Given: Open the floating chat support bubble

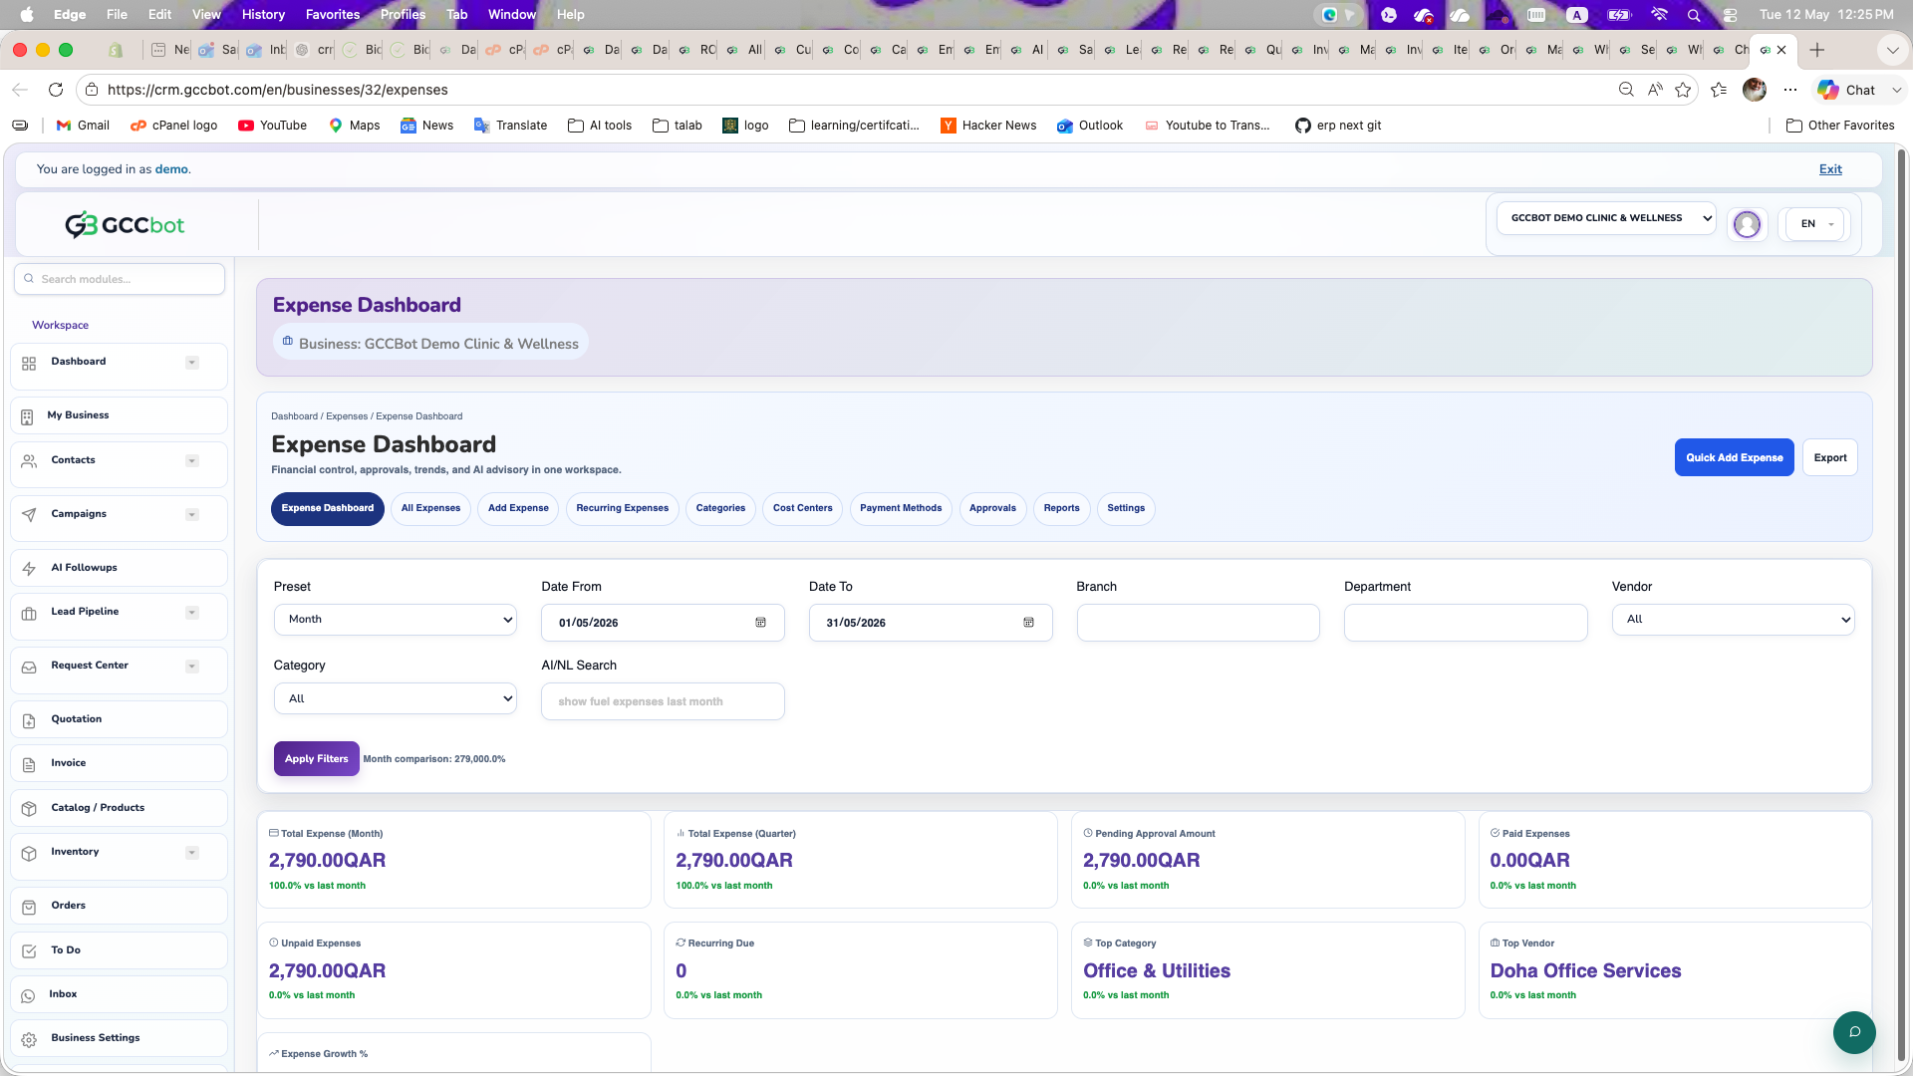Looking at the screenshot, I should 1854,1032.
